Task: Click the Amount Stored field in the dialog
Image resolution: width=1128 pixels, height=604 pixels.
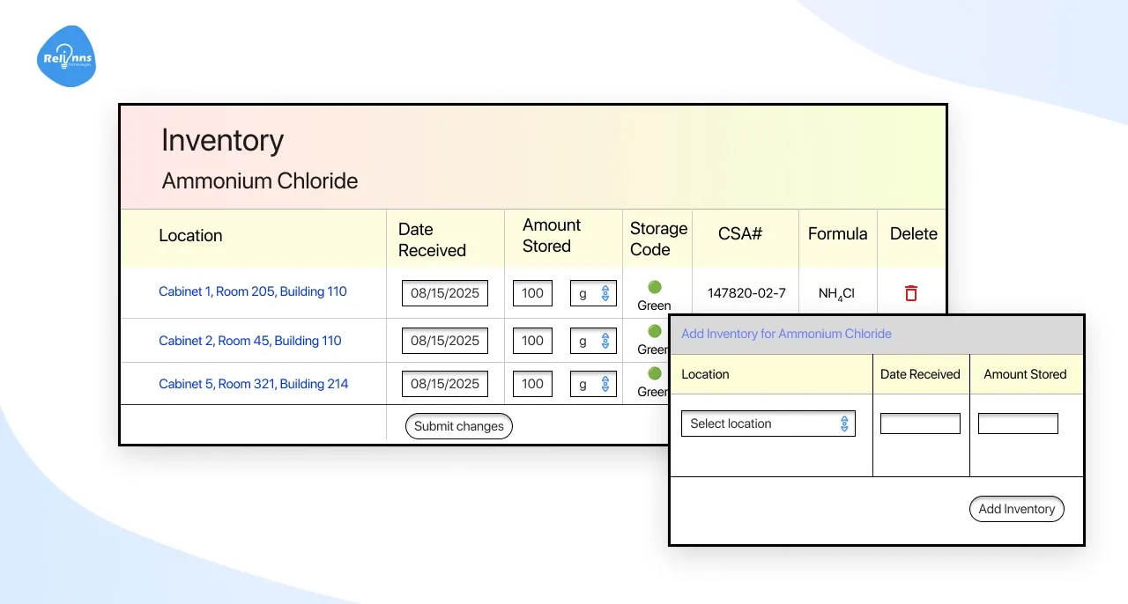Action: (1018, 423)
